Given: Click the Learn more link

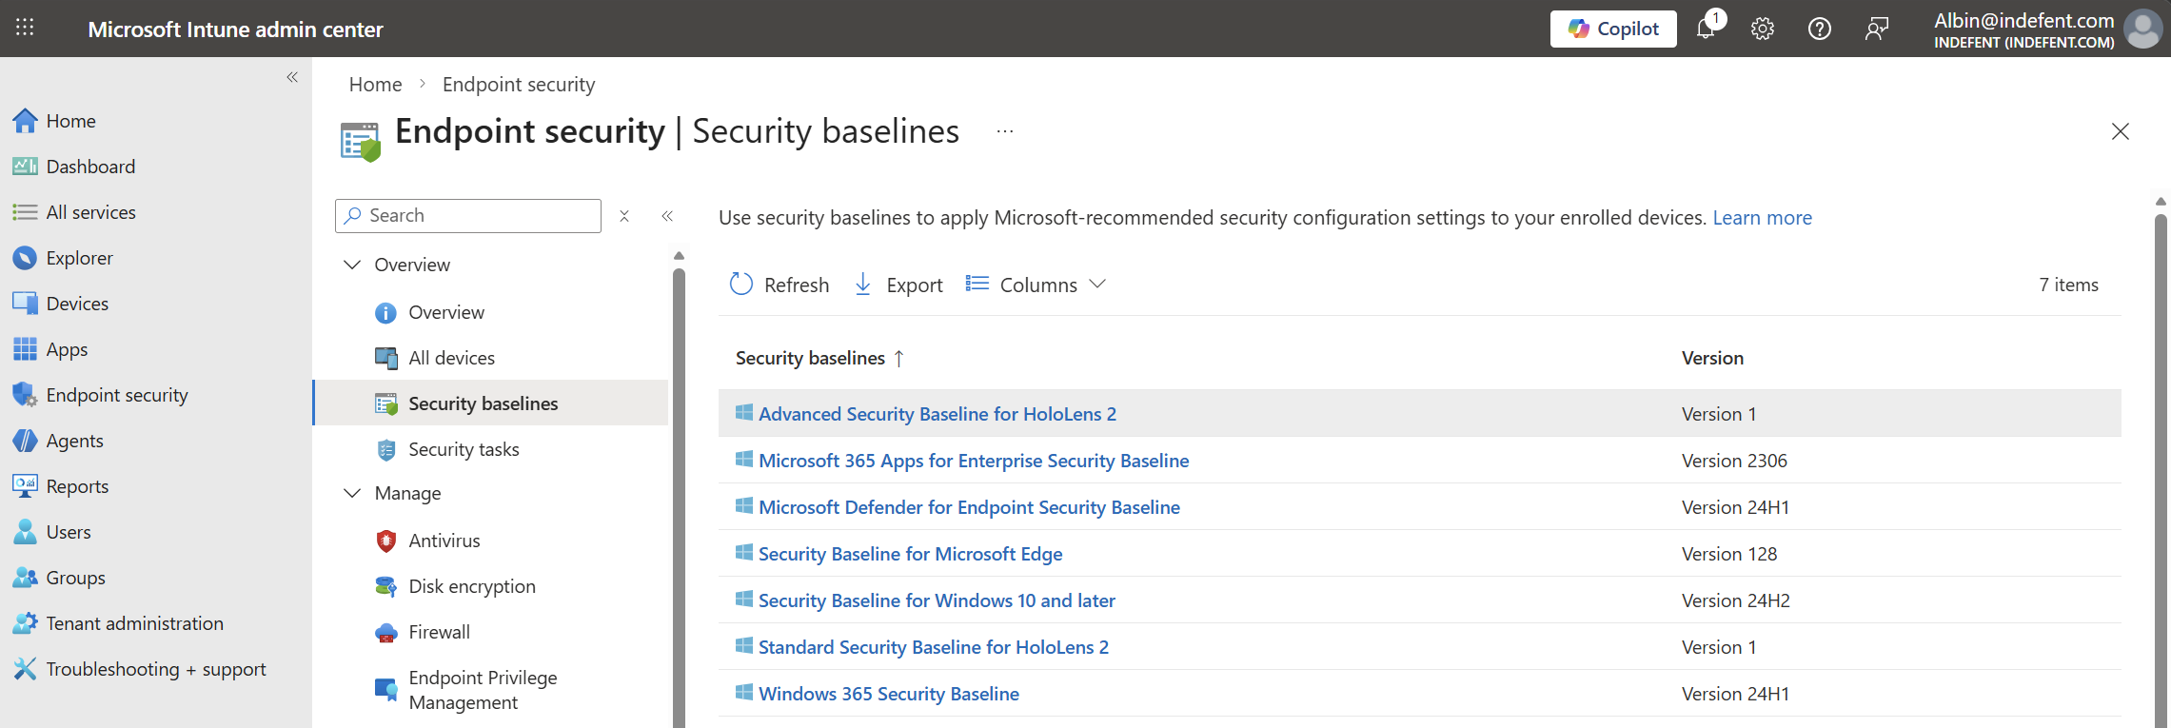Looking at the screenshot, I should pos(1762,218).
